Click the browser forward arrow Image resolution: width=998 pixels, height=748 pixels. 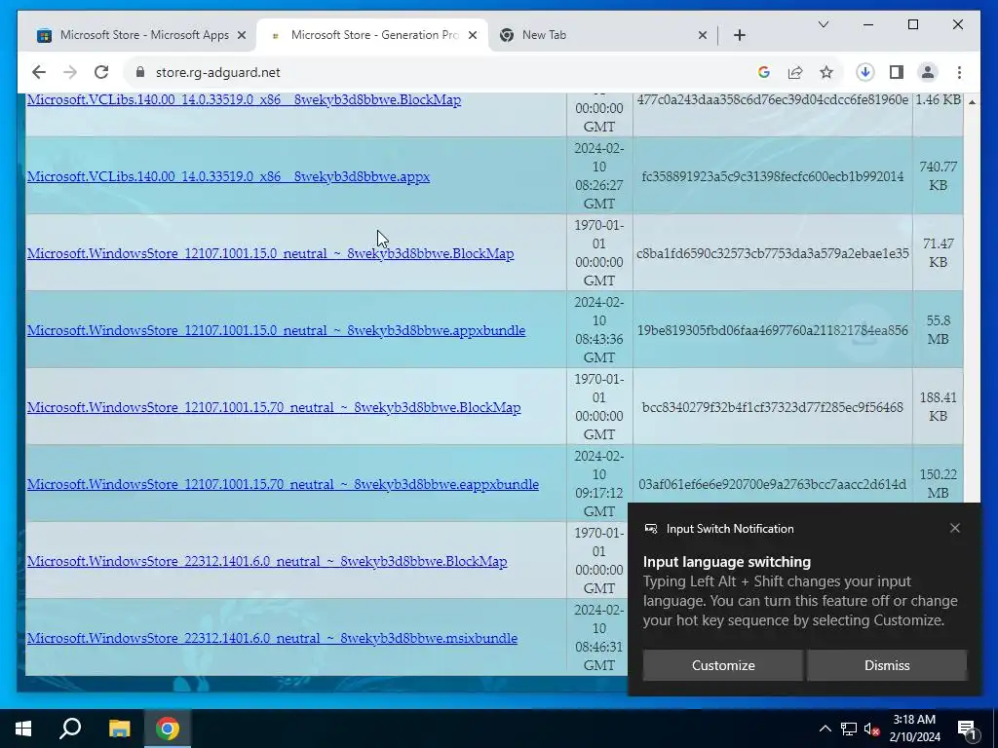[70, 72]
